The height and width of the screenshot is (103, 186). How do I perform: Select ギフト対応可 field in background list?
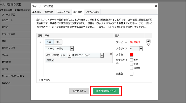(x=15, y=34)
